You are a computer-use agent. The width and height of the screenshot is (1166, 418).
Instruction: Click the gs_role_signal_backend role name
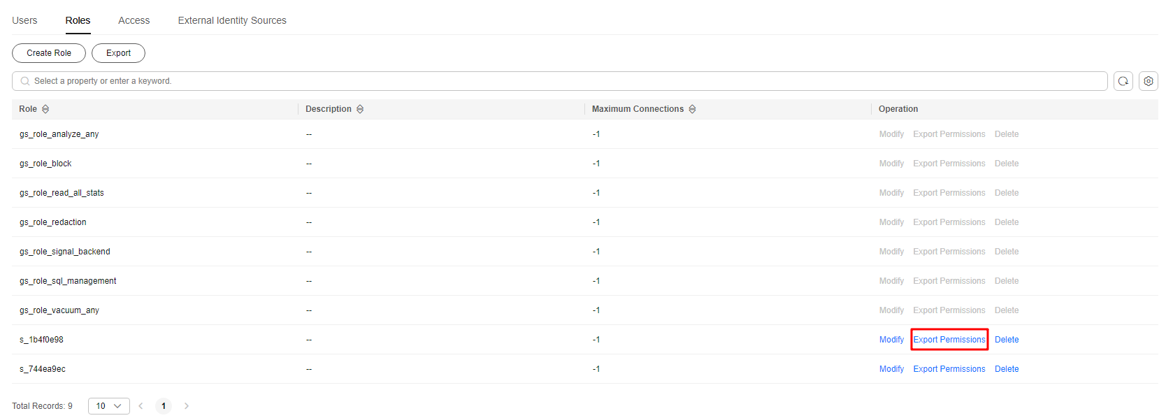pyautogui.click(x=65, y=252)
